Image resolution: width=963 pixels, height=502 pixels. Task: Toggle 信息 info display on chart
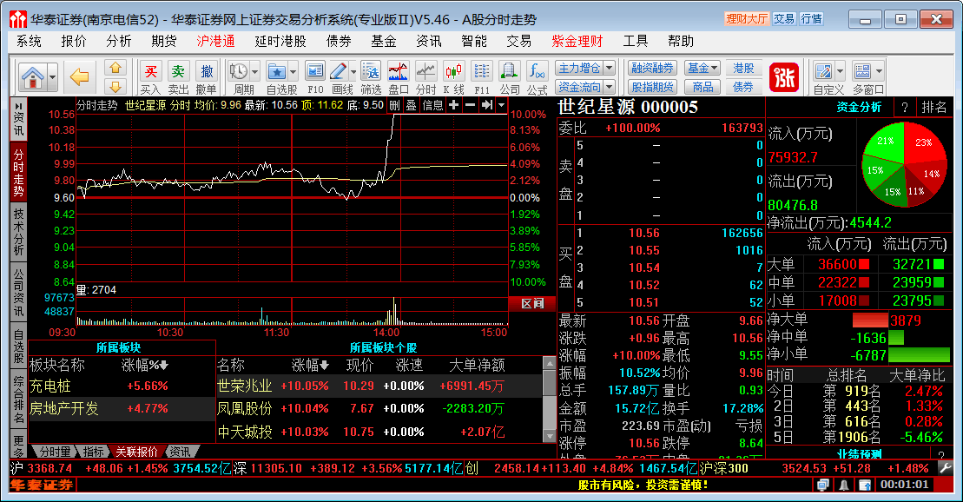pos(432,105)
